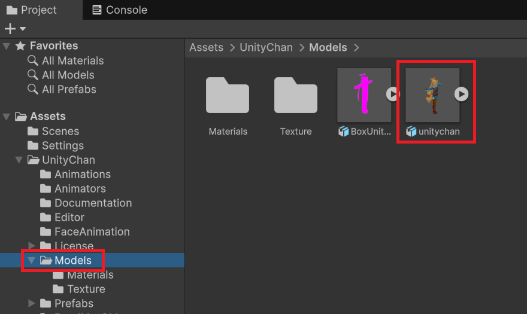Click the plus create asset button
Screen dimensions: 527x314
pyautogui.click(x=10, y=28)
